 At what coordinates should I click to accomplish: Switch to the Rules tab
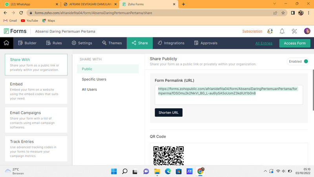(x=54, y=43)
